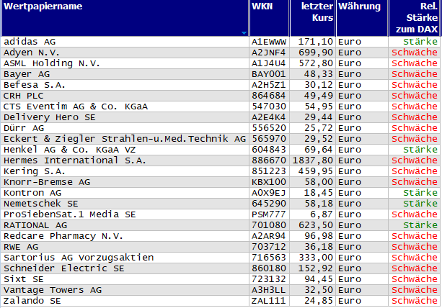
Task: Click Stärke rating in RATIONAL AG row
Action: (x=420, y=225)
